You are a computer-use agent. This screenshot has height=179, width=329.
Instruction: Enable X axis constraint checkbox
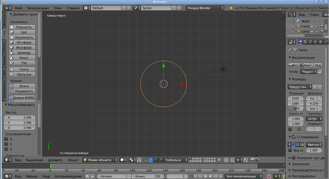click(x=6, y=139)
